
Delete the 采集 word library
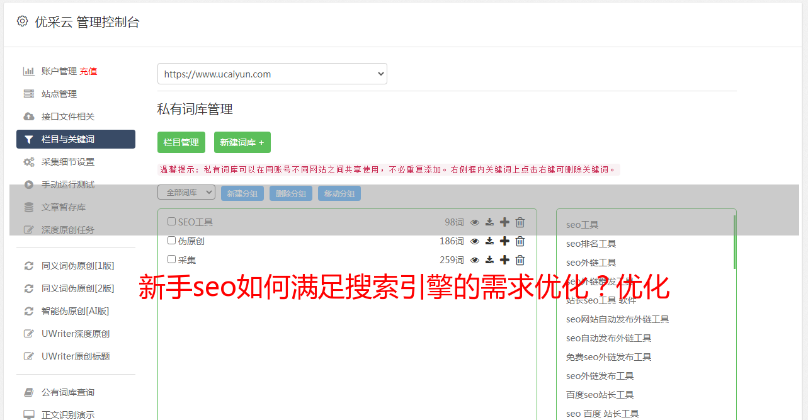(x=520, y=260)
